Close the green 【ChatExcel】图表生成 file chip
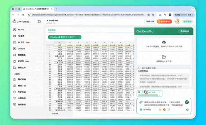 click(79, 37)
